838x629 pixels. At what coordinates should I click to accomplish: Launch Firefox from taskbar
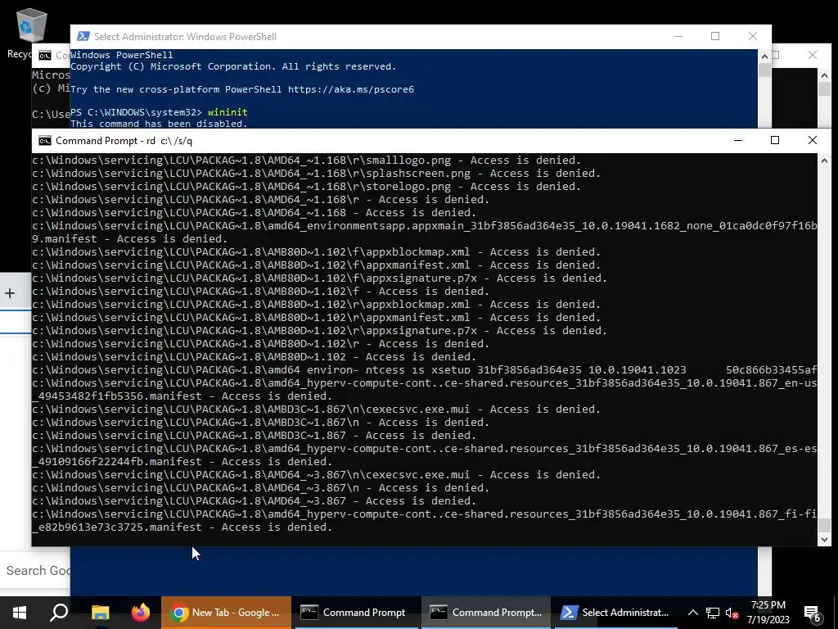click(141, 613)
